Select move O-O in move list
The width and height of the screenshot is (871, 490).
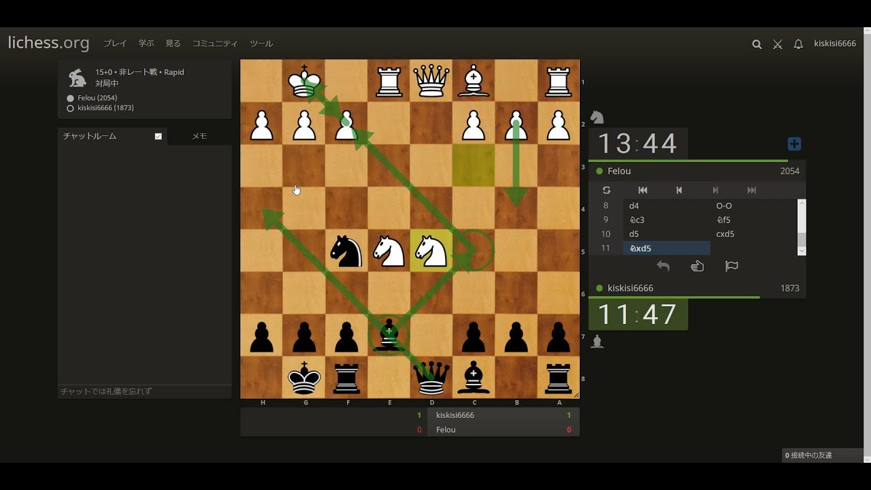pos(753,206)
